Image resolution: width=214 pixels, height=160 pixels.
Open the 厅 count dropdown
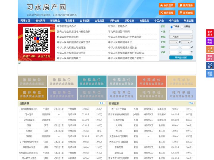pyautogui.click(x=185, y=42)
